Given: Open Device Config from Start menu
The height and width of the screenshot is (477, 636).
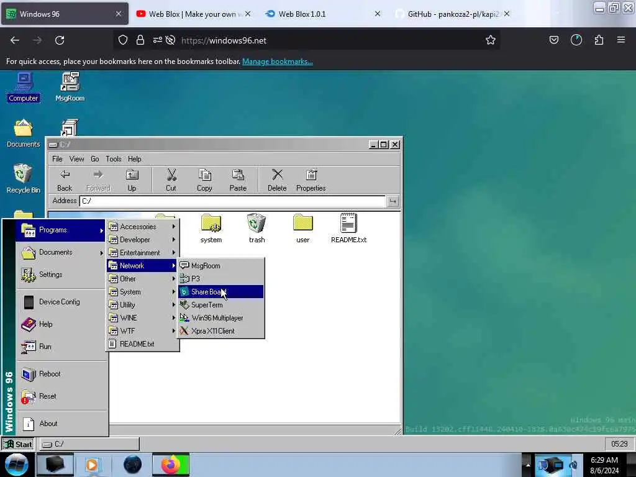Looking at the screenshot, I should [x=61, y=302].
